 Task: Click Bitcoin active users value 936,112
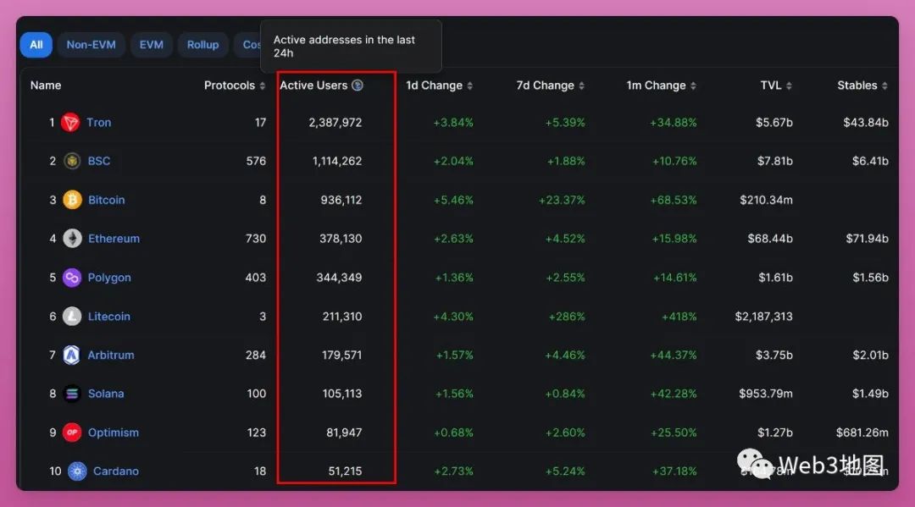341,200
